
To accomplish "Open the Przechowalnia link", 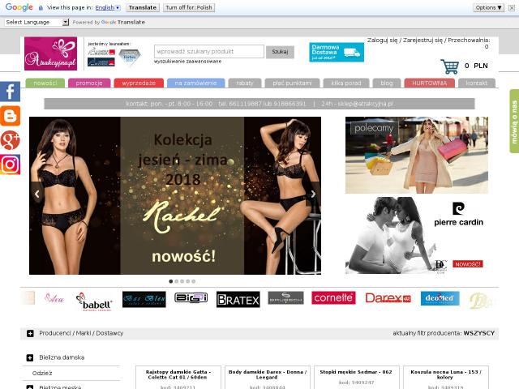I will (x=469, y=40).
